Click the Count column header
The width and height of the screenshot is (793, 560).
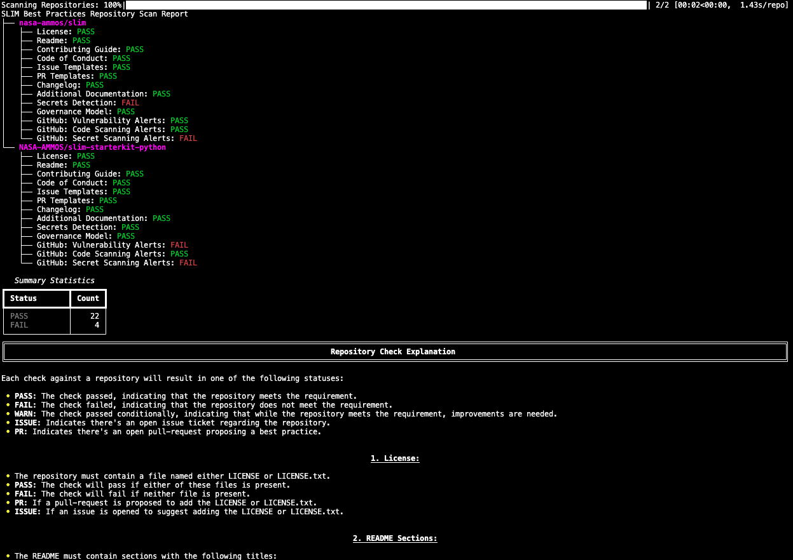[88, 298]
